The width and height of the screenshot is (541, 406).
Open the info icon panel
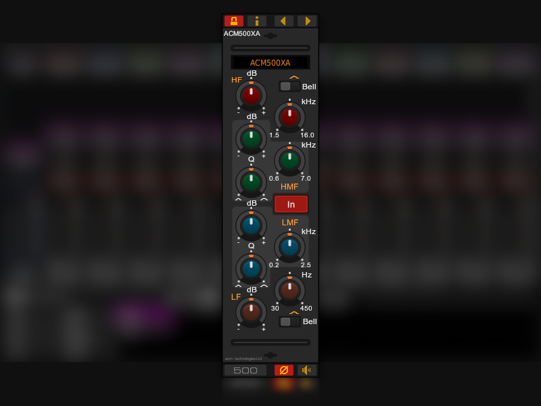pos(257,21)
